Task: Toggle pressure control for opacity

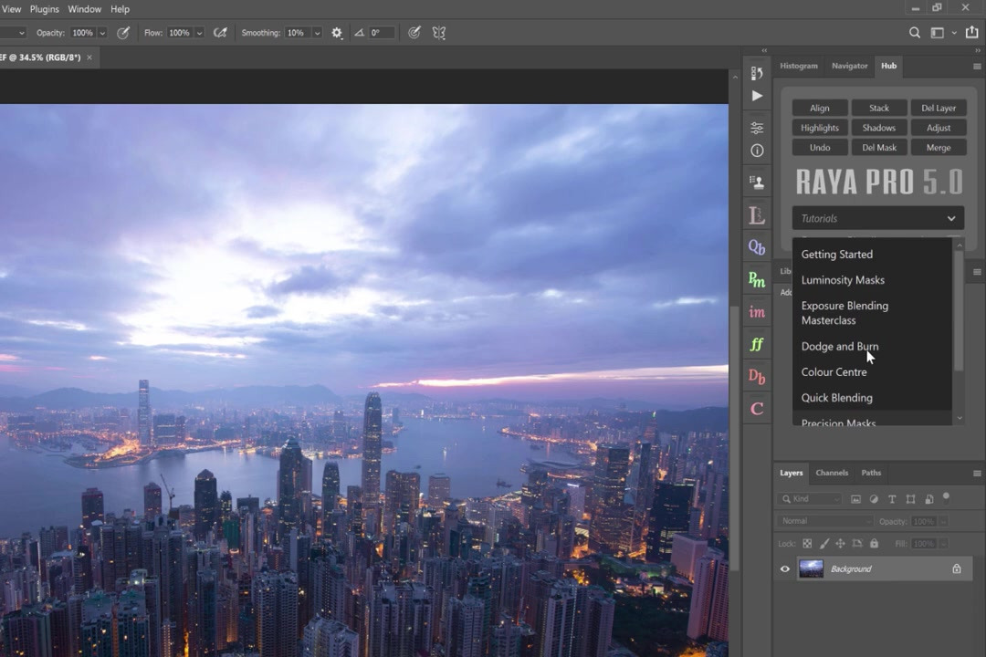Action: [x=123, y=33]
